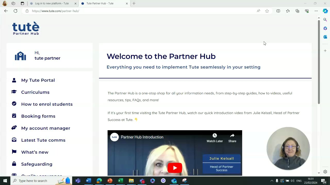330x185 pixels.
Task: Toggle Read aloud in address bar
Action: tap(258, 11)
